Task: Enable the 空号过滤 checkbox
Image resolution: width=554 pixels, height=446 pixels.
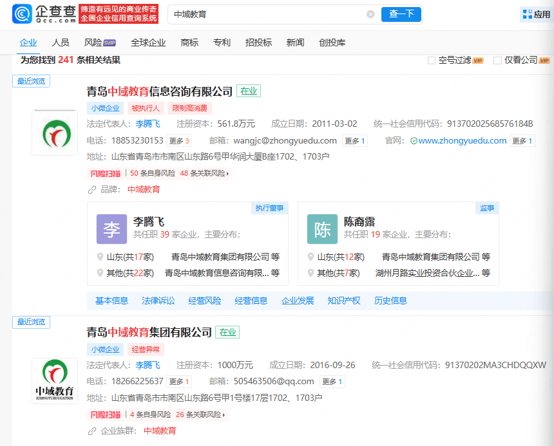Action: pos(432,60)
